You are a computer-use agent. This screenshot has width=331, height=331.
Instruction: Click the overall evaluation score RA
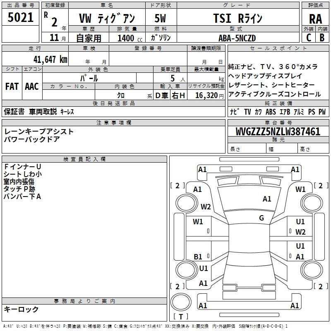click(x=315, y=19)
